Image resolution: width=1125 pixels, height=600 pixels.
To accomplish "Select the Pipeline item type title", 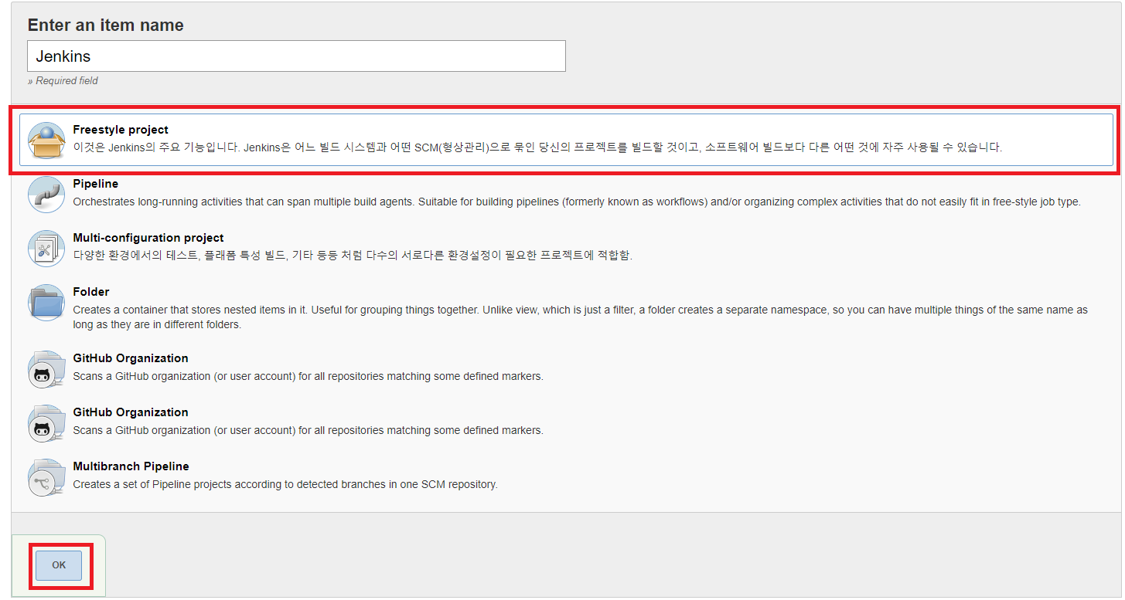I will click(x=96, y=184).
